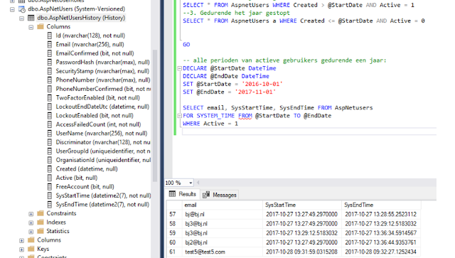Click the SysEndTime column icon
The width and height of the screenshot is (455, 258).
tap(50, 205)
